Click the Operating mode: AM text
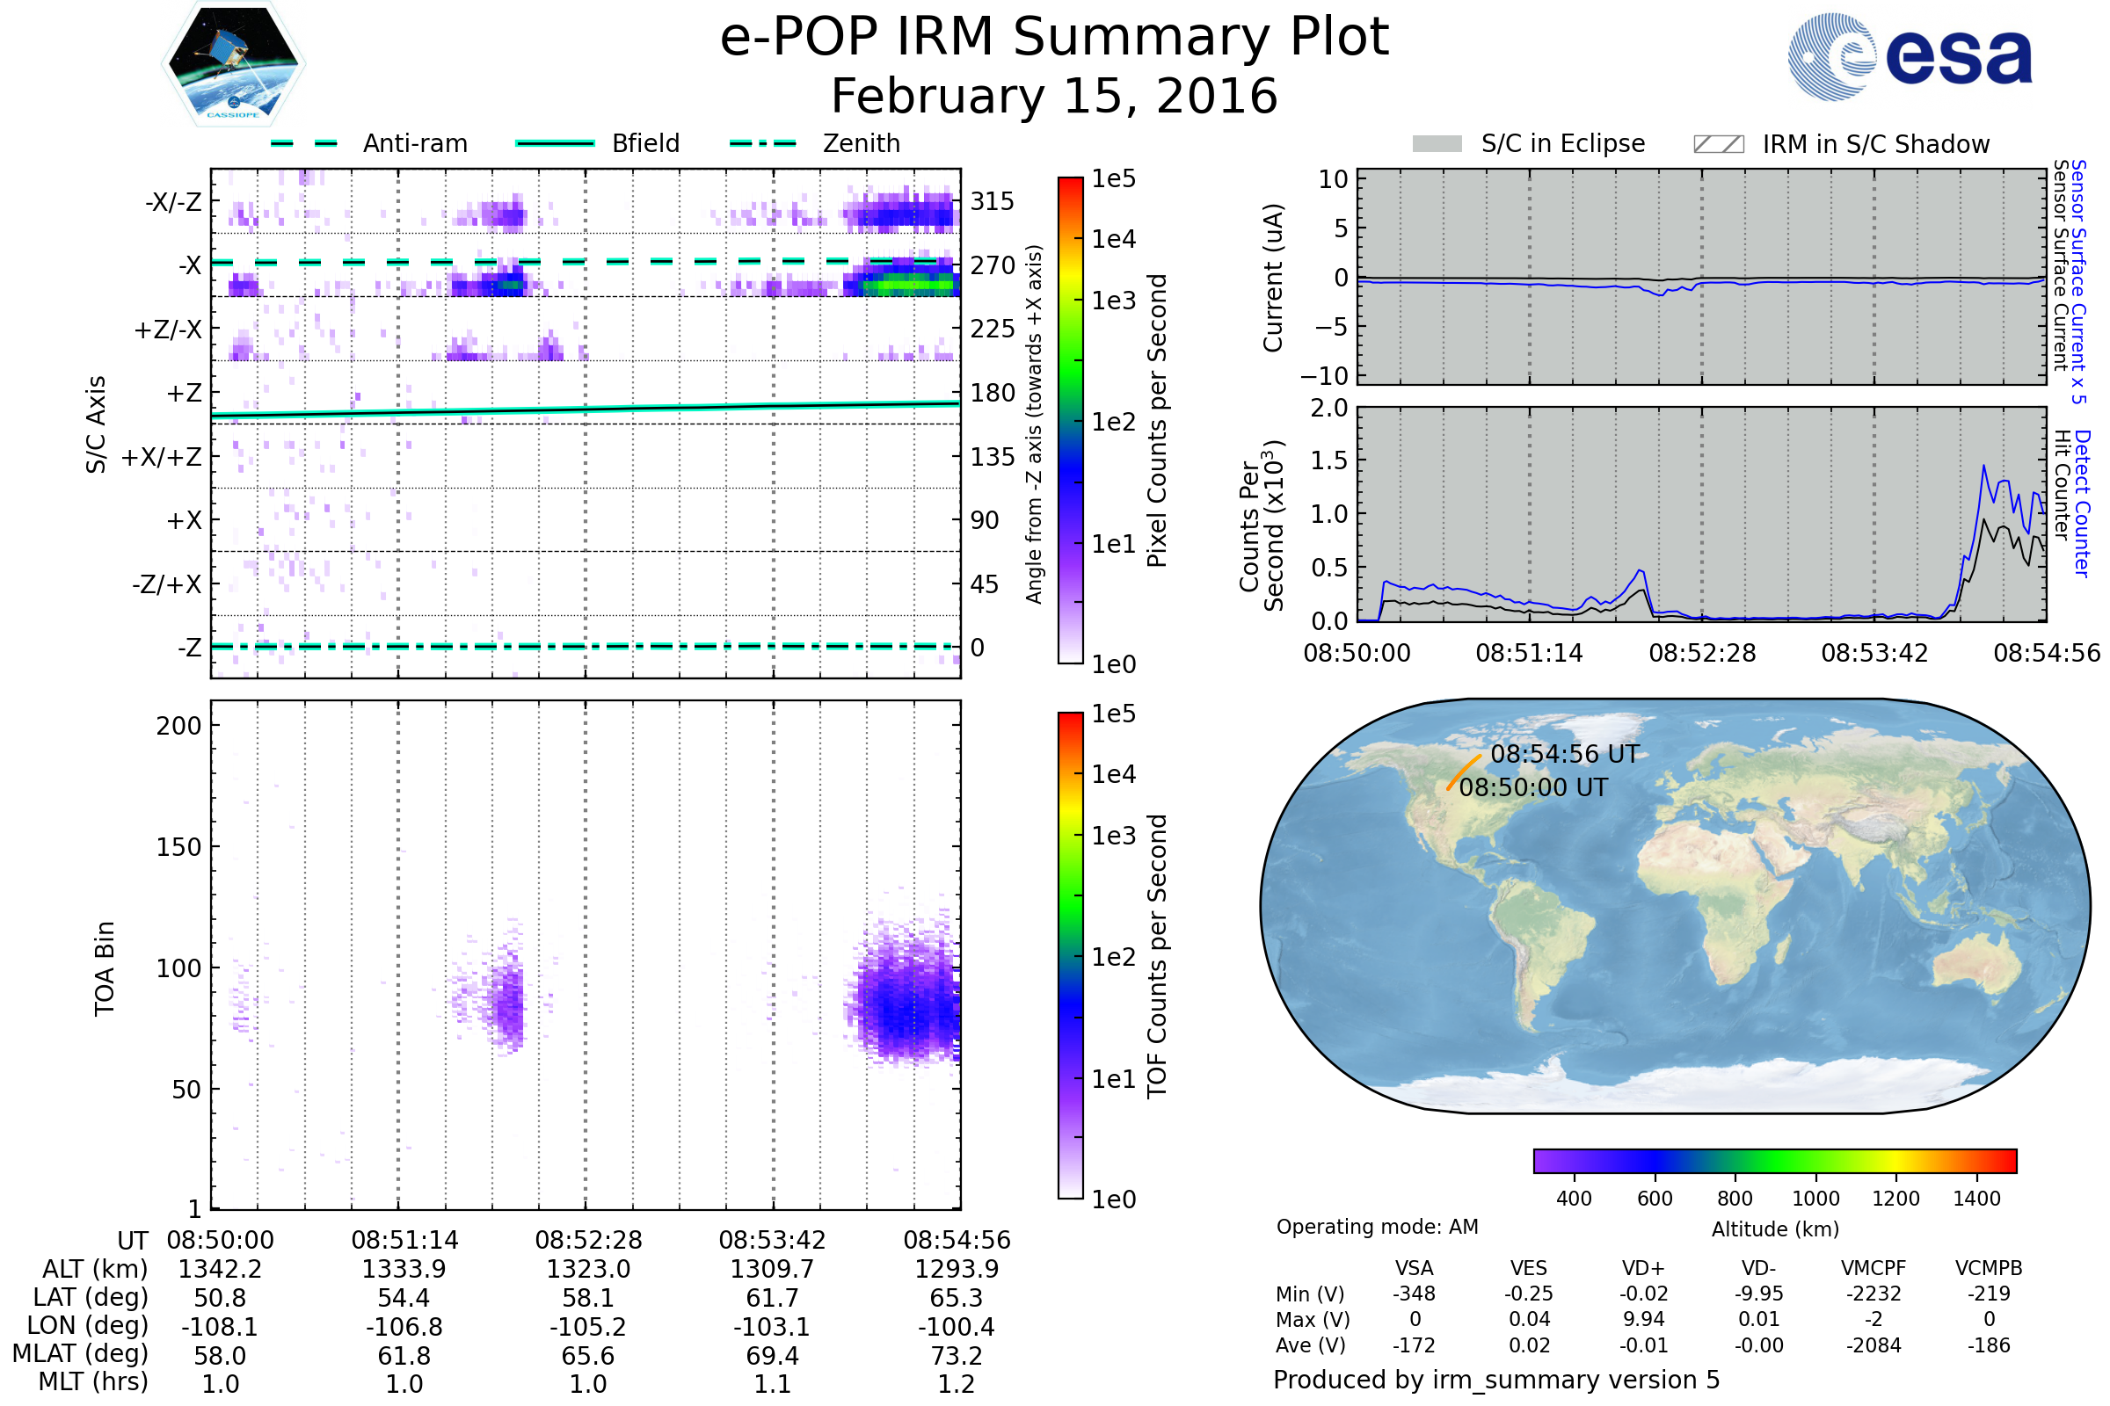Image resolution: width=2110 pixels, height=1406 pixels. point(1377,1227)
